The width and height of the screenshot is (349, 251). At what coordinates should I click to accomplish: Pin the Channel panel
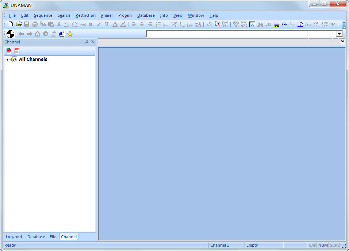tap(87, 42)
